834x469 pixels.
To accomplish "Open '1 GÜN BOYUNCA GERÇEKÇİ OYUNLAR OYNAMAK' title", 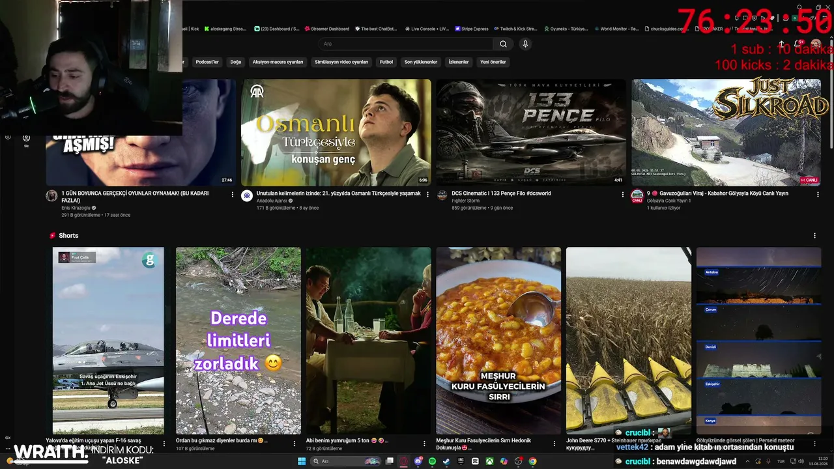I will click(135, 197).
